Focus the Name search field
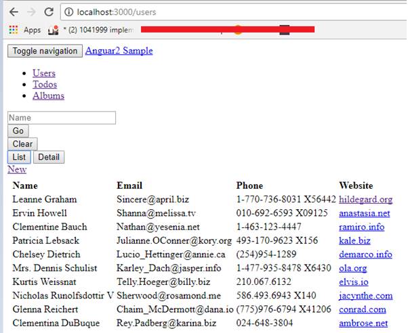 pos(62,118)
